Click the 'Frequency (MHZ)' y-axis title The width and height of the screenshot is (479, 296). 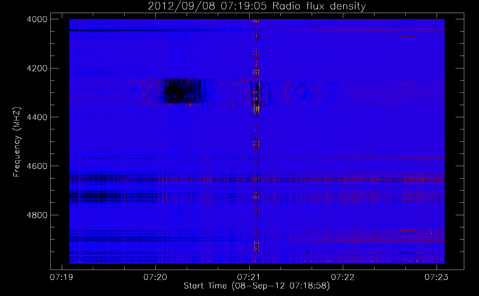pos(17,142)
